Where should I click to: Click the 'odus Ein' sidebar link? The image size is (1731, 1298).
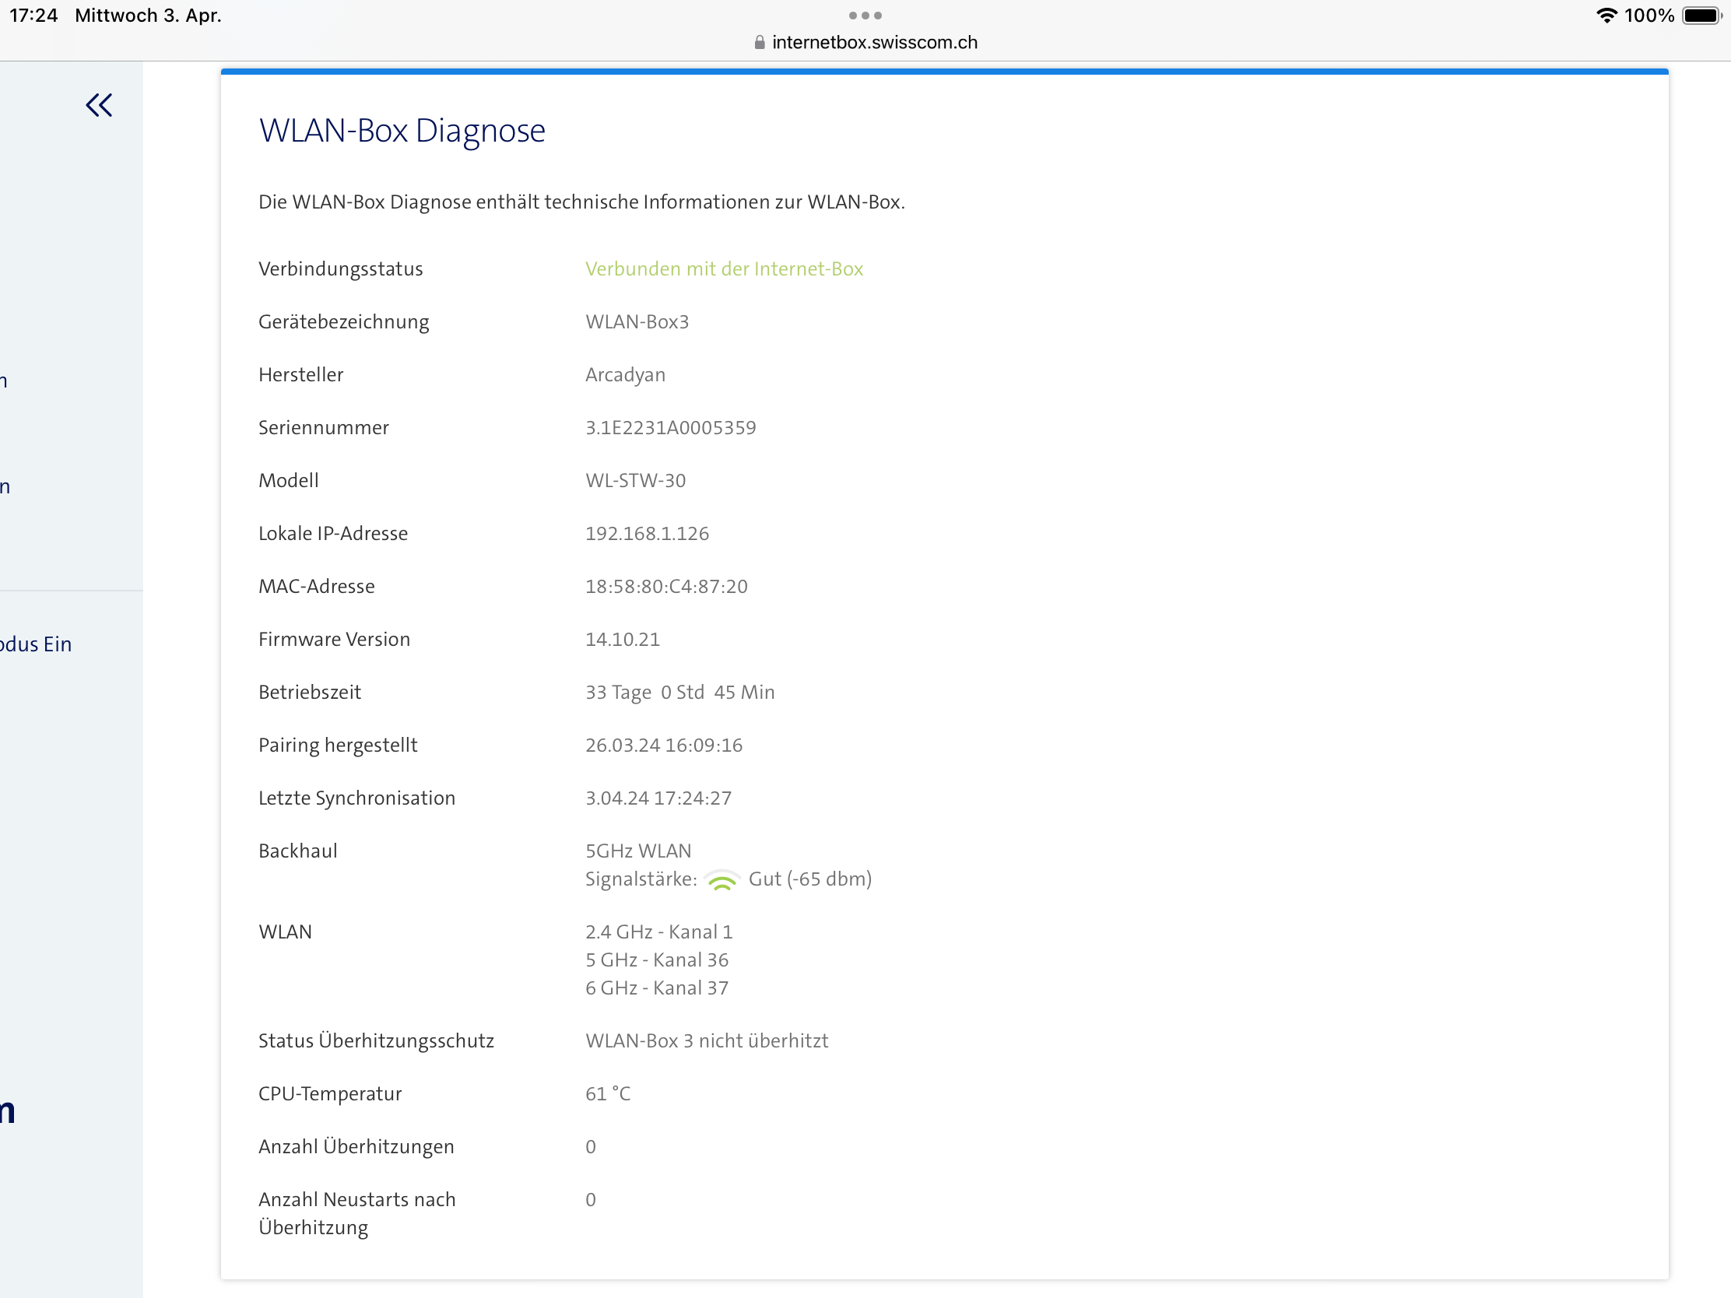36,644
